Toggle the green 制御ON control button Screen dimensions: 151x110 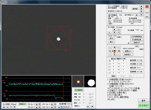click(22, 104)
